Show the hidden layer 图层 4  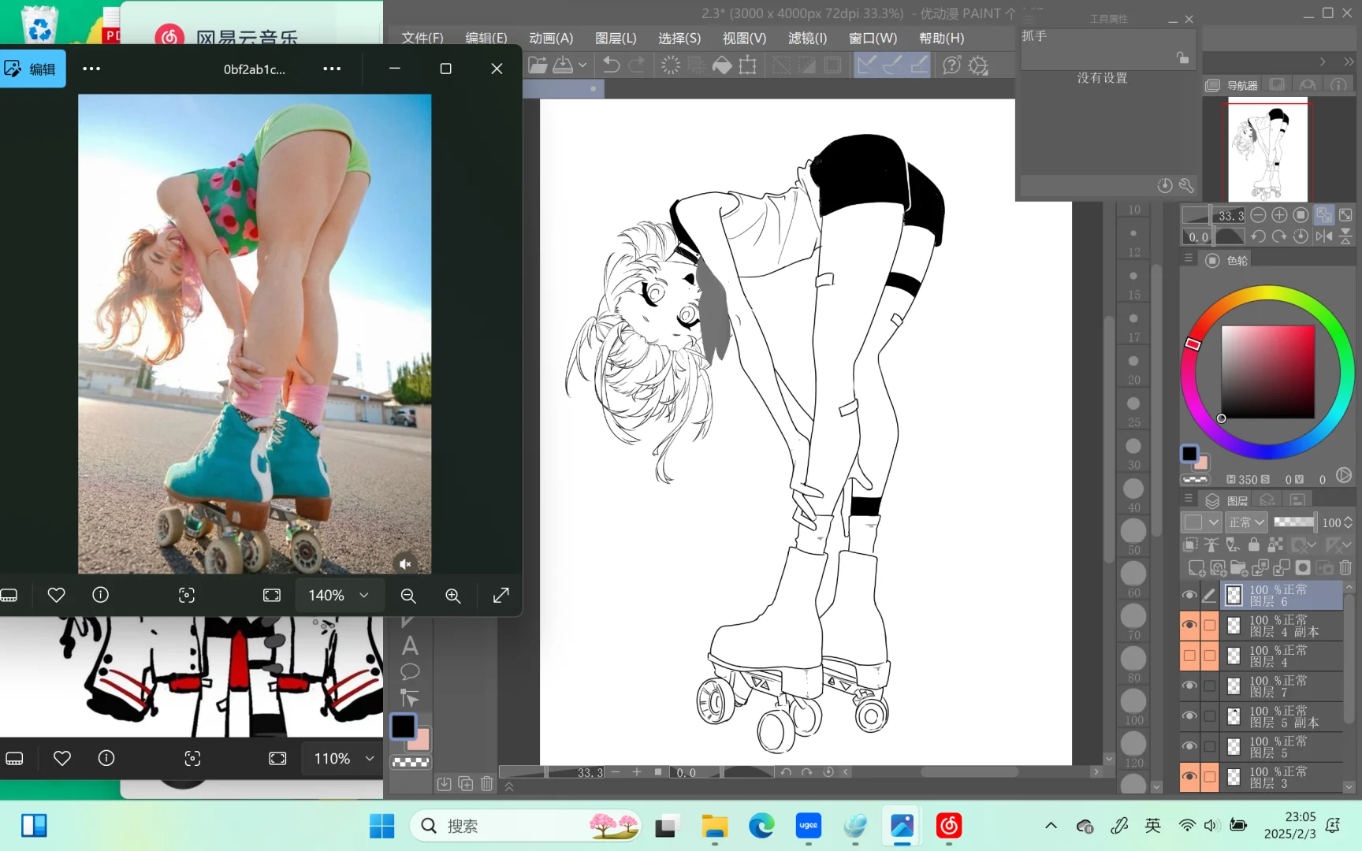click(1189, 656)
